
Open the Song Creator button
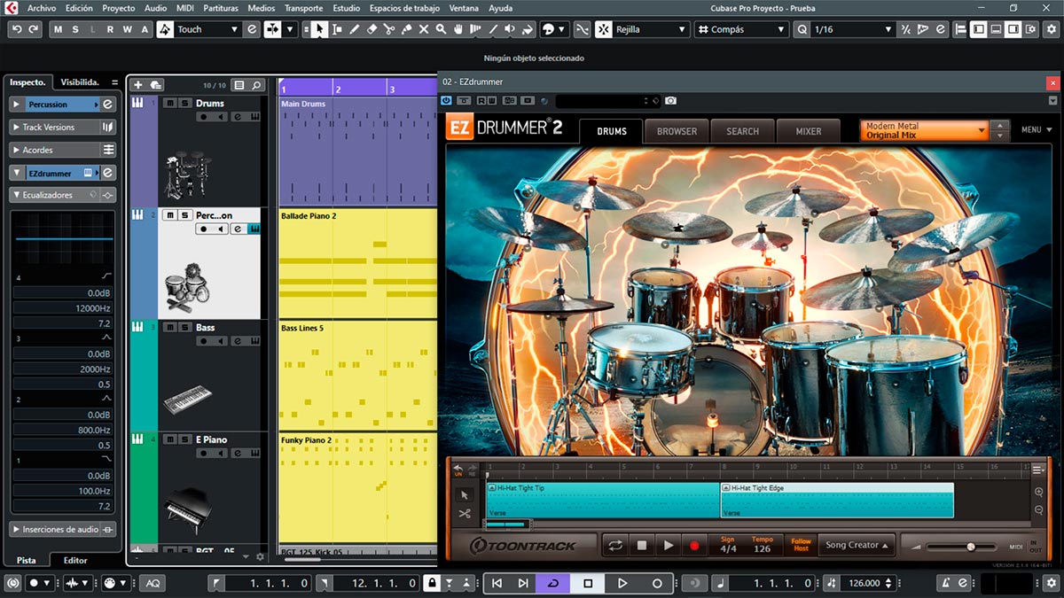[857, 546]
